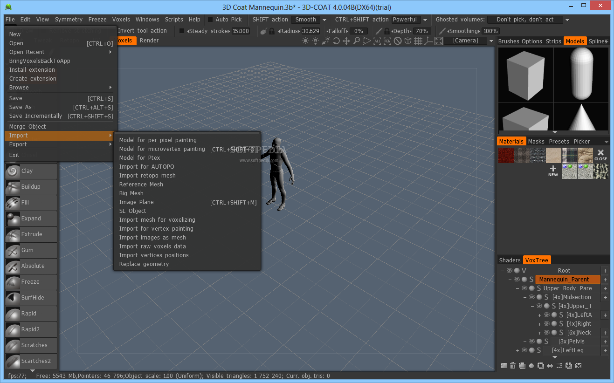Click the plus button beside Root layer

tap(605, 271)
